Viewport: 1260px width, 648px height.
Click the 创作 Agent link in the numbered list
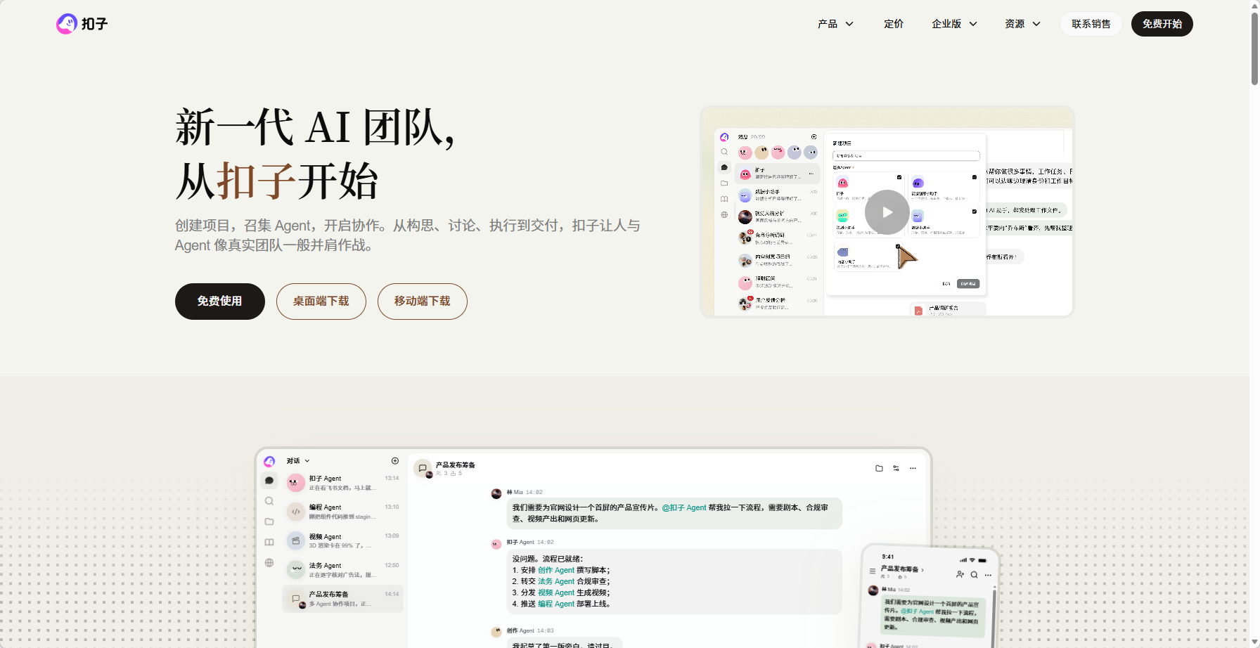coord(556,571)
